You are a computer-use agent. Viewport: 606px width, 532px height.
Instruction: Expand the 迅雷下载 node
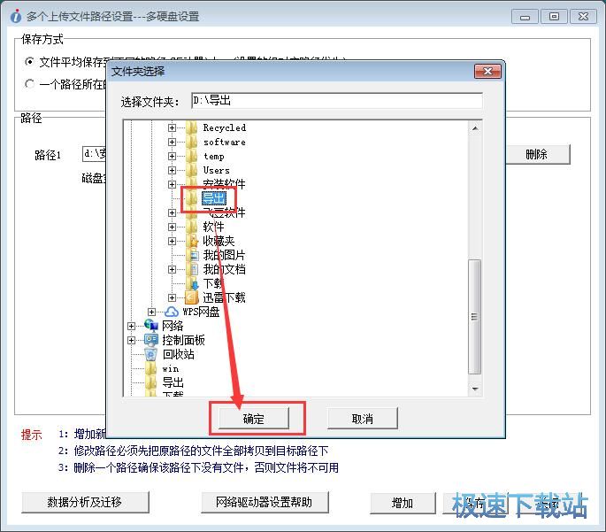172,297
